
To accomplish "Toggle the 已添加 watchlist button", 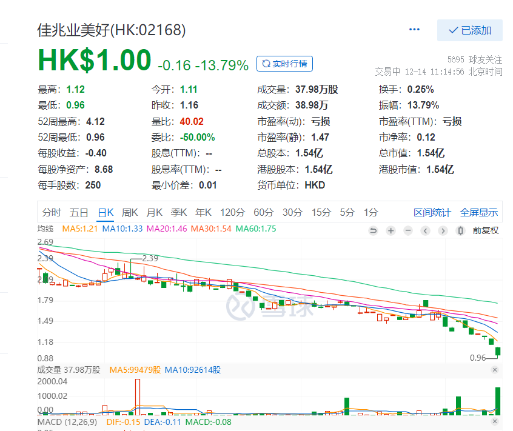I will point(469,30).
